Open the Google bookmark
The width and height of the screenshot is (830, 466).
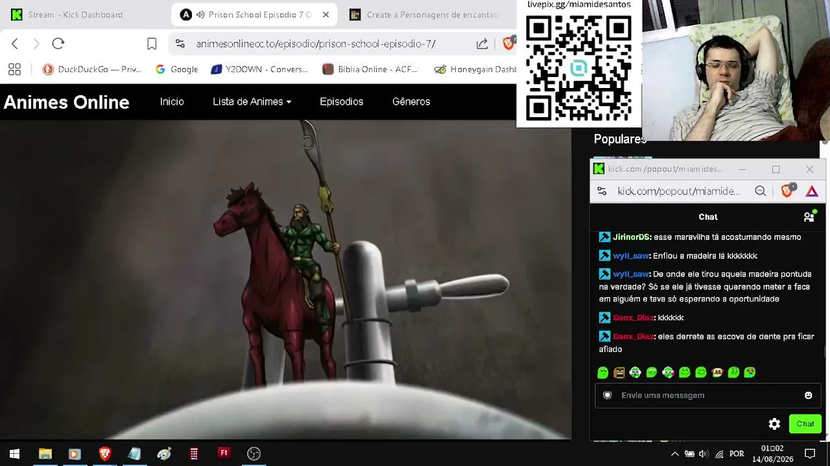click(177, 69)
